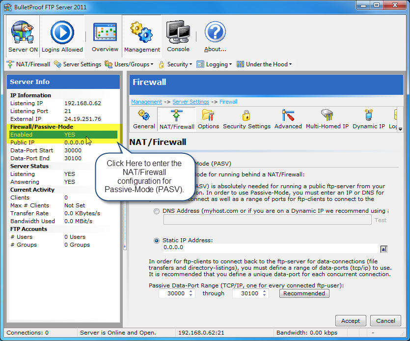Screen dimensions: 410x341
Task: Open Server Settings in the toolbar
Action: click(78, 64)
